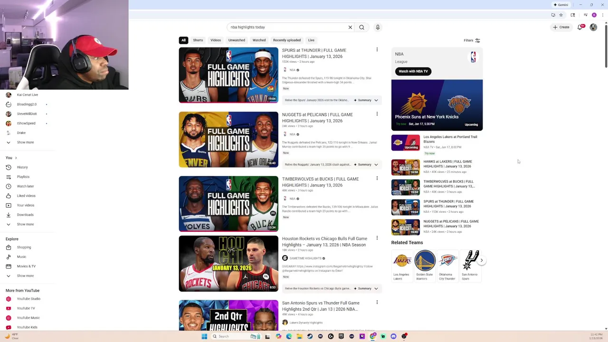Open YouTube Studio link
The height and width of the screenshot is (342, 608).
coord(28,299)
